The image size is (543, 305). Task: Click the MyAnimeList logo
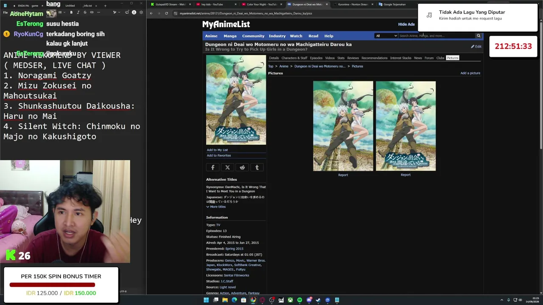click(x=226, y=24)
